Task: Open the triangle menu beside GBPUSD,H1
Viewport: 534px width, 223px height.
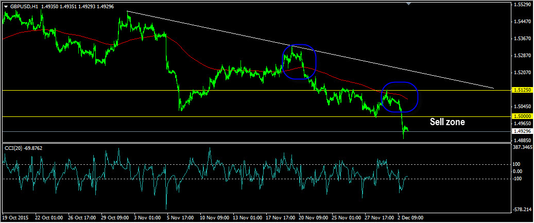Action: (6, 7)
